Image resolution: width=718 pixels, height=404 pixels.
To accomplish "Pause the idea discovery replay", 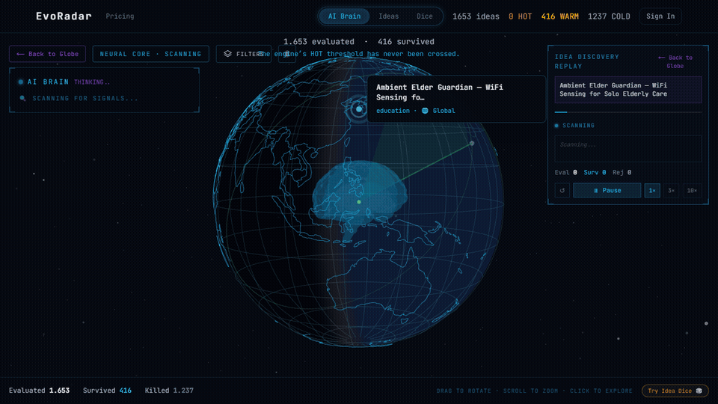I will [x=607, y=191].
